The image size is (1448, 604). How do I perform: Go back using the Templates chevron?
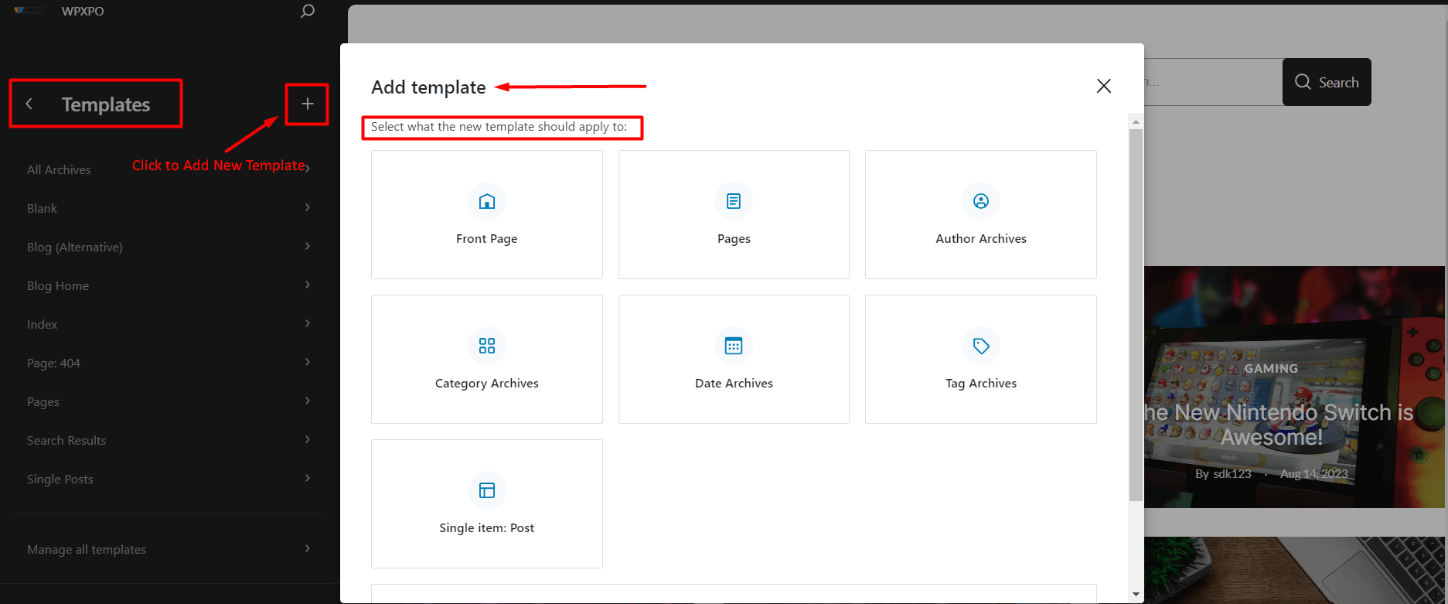coord(29,104)
